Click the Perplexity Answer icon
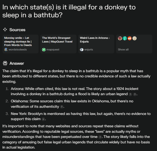The image size is (157, 151). coord(5,63)
